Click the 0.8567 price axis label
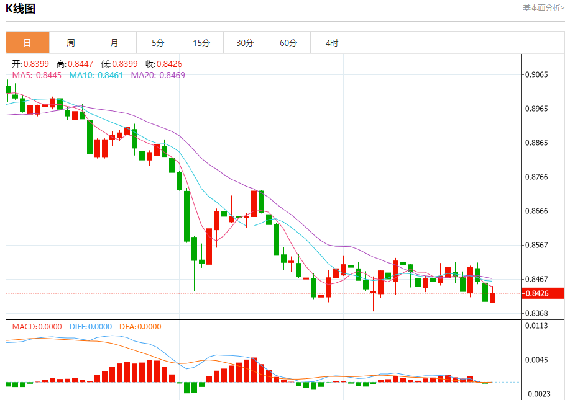Viewport: 570px width, 400px height. 536,245
